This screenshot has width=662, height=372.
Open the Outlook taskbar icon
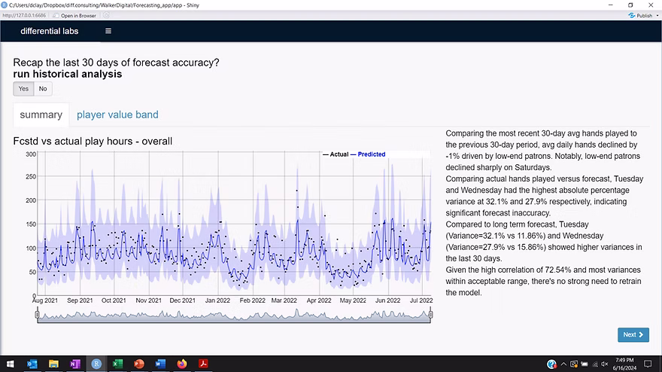(32, 364)
